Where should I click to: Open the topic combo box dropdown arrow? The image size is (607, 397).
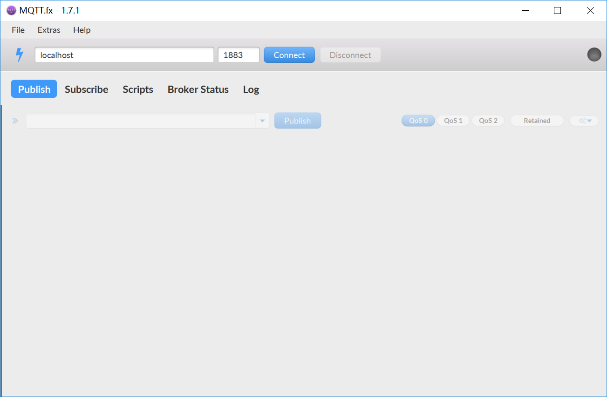262,121
